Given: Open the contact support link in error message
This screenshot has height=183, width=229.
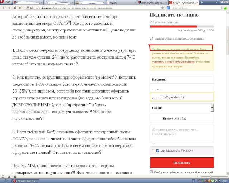Looking at the screenshot, I should click(x=173, y=62).
